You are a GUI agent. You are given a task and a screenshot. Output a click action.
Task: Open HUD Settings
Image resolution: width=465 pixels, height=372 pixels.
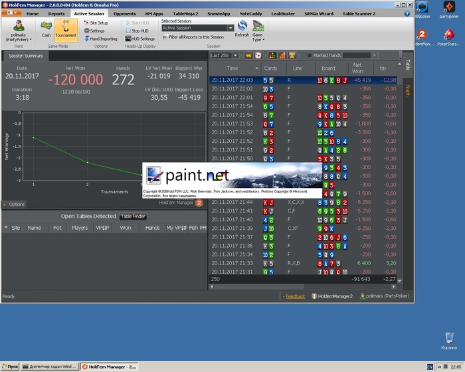point(140,39)
